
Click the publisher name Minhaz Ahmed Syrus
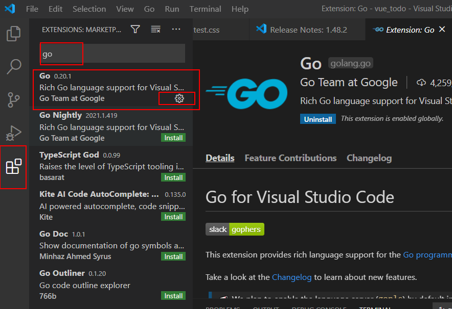pos(75,256)
